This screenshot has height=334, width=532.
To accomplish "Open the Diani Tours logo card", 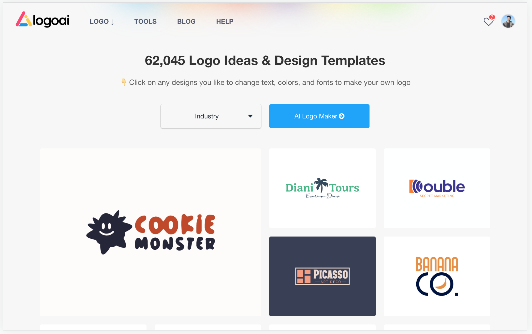I will coord(322,188).
